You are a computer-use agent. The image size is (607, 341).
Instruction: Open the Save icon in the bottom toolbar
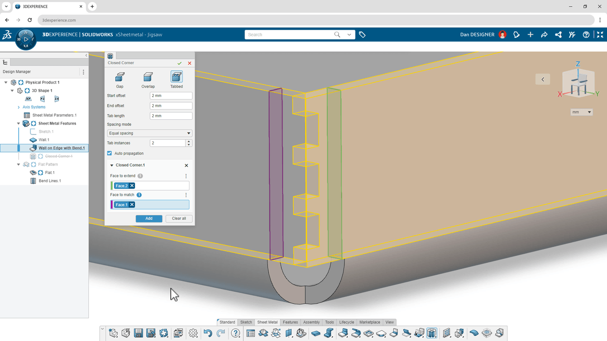click(x=138, y=333)
